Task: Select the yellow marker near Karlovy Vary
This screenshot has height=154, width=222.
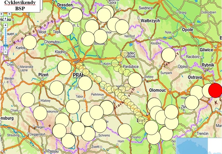Action: pyautogui.click(x=30, y=42)
